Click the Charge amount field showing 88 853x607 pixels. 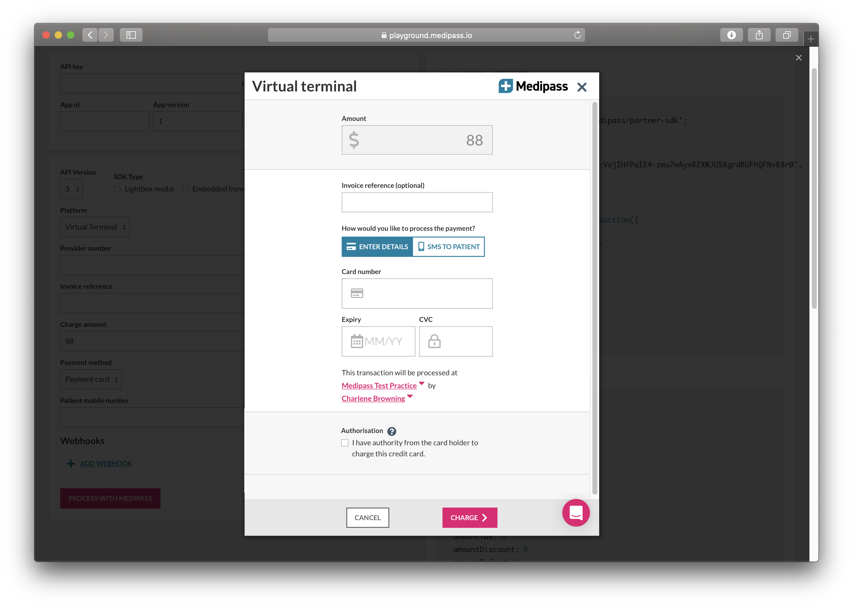(152, 341)
